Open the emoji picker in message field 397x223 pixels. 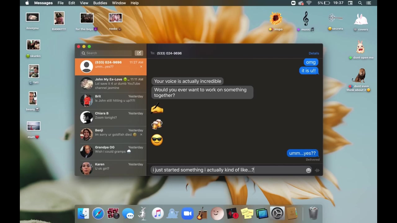[308, 170]
